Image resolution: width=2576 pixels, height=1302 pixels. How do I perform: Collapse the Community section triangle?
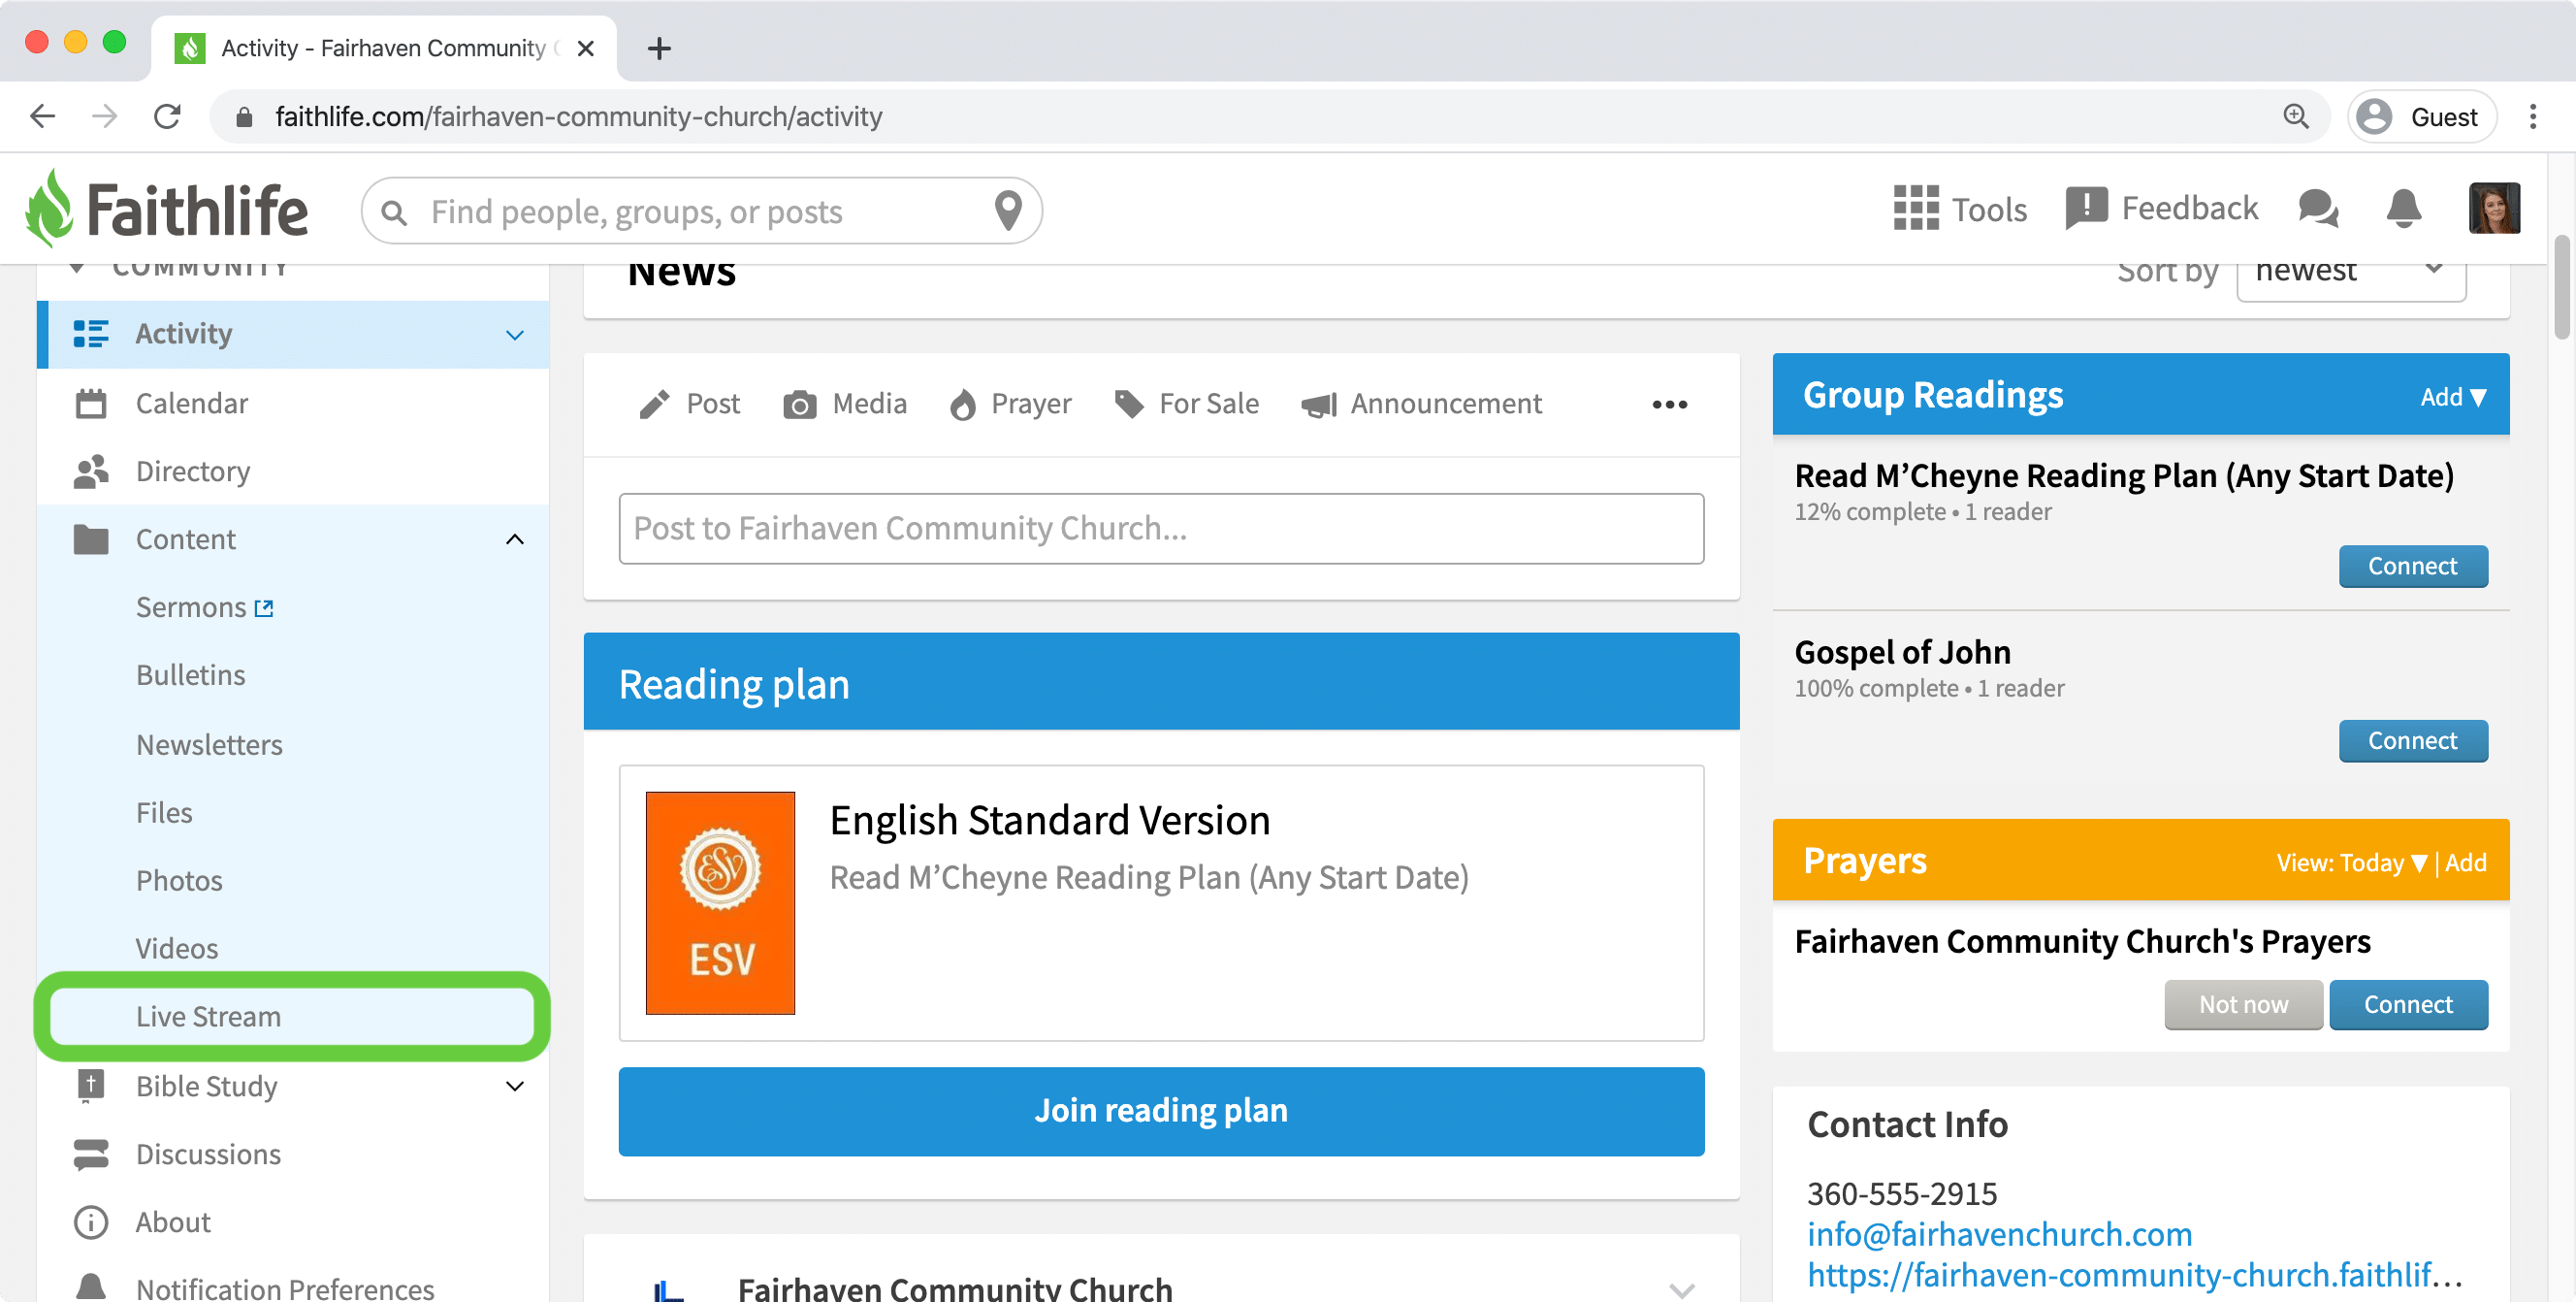(77, 268)
